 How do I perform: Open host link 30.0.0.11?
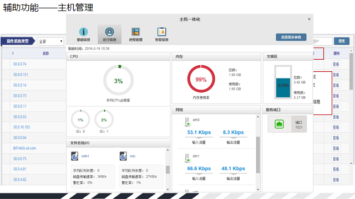[x=20, y=106]
